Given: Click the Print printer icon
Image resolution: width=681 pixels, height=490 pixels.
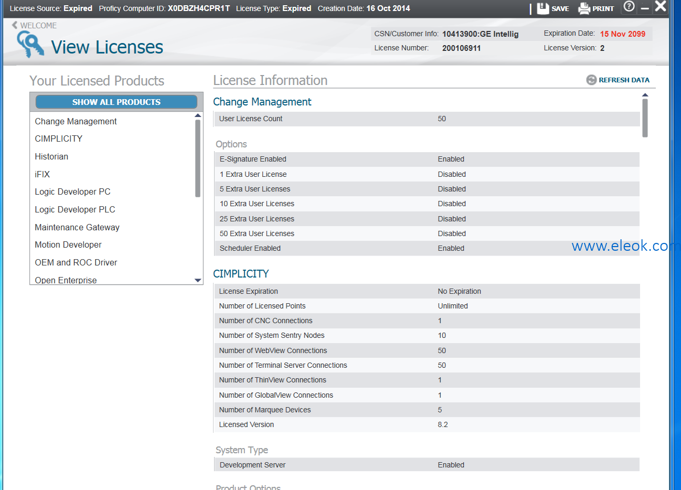Looking at the screenshot, I should (584, 8).
